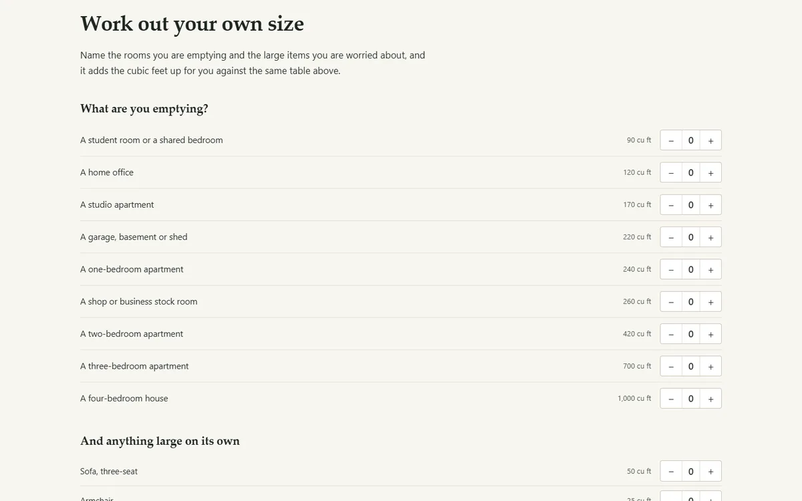Click the '1,000 cu ft' value
The height and width of the screenshot is (501, 802).
point(634,399)
